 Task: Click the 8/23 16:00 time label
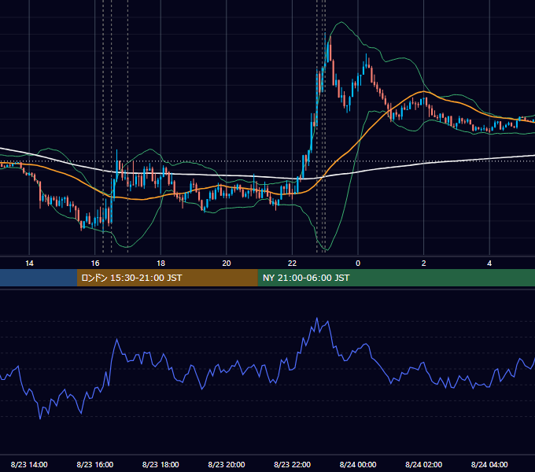click(95, 464)
